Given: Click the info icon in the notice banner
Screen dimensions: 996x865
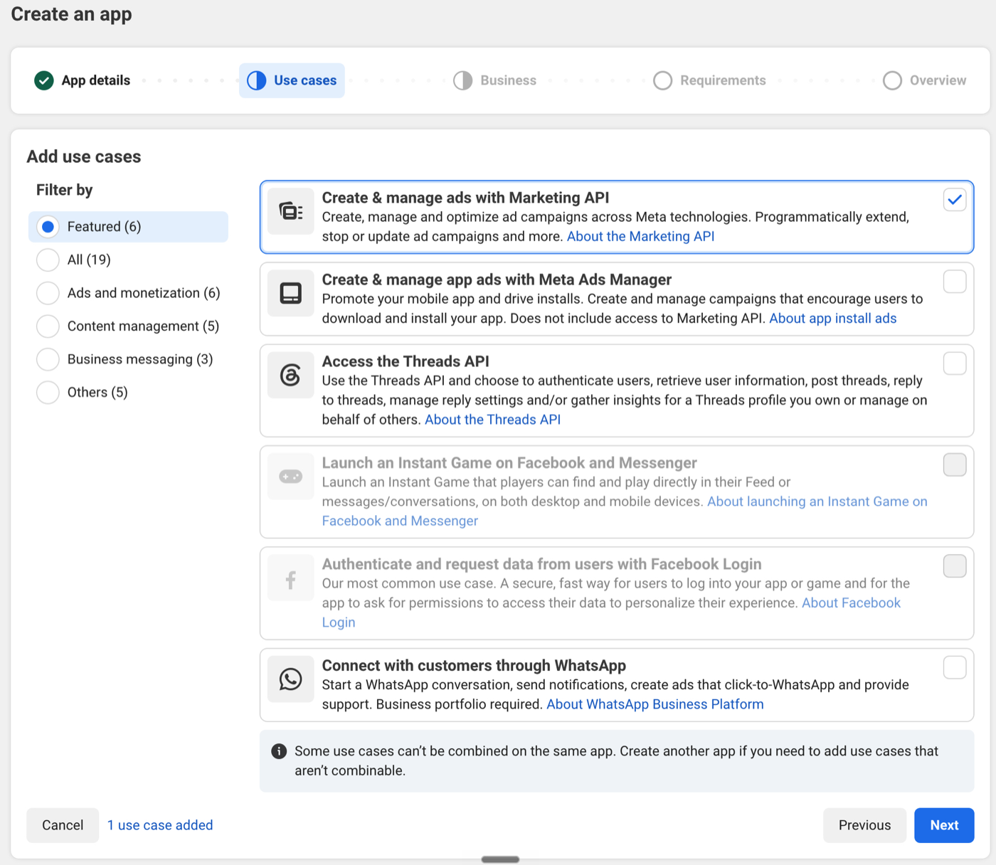Looking at the screenshot, I should 279,751.
